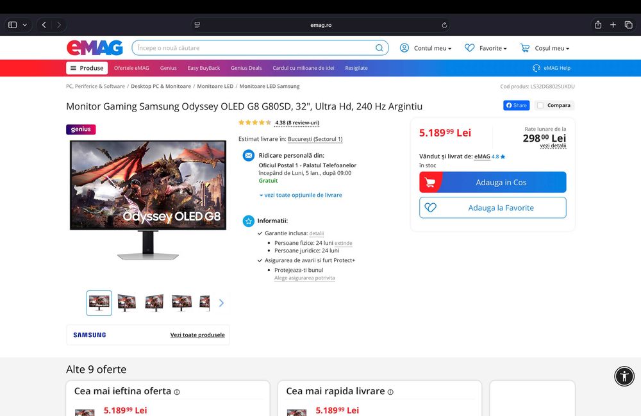The image size is (641, 416).
Task: Go back with Safari back arrow
Action: coord(44,25)
